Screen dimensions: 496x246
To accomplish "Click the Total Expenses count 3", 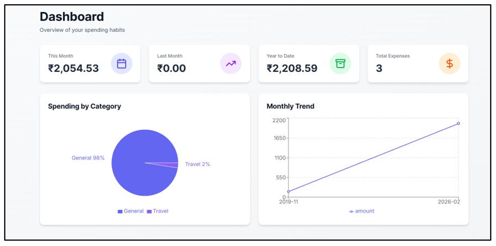I will coord(379,68).
